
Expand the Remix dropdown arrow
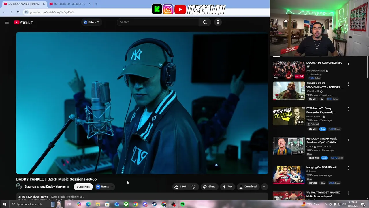112,187
